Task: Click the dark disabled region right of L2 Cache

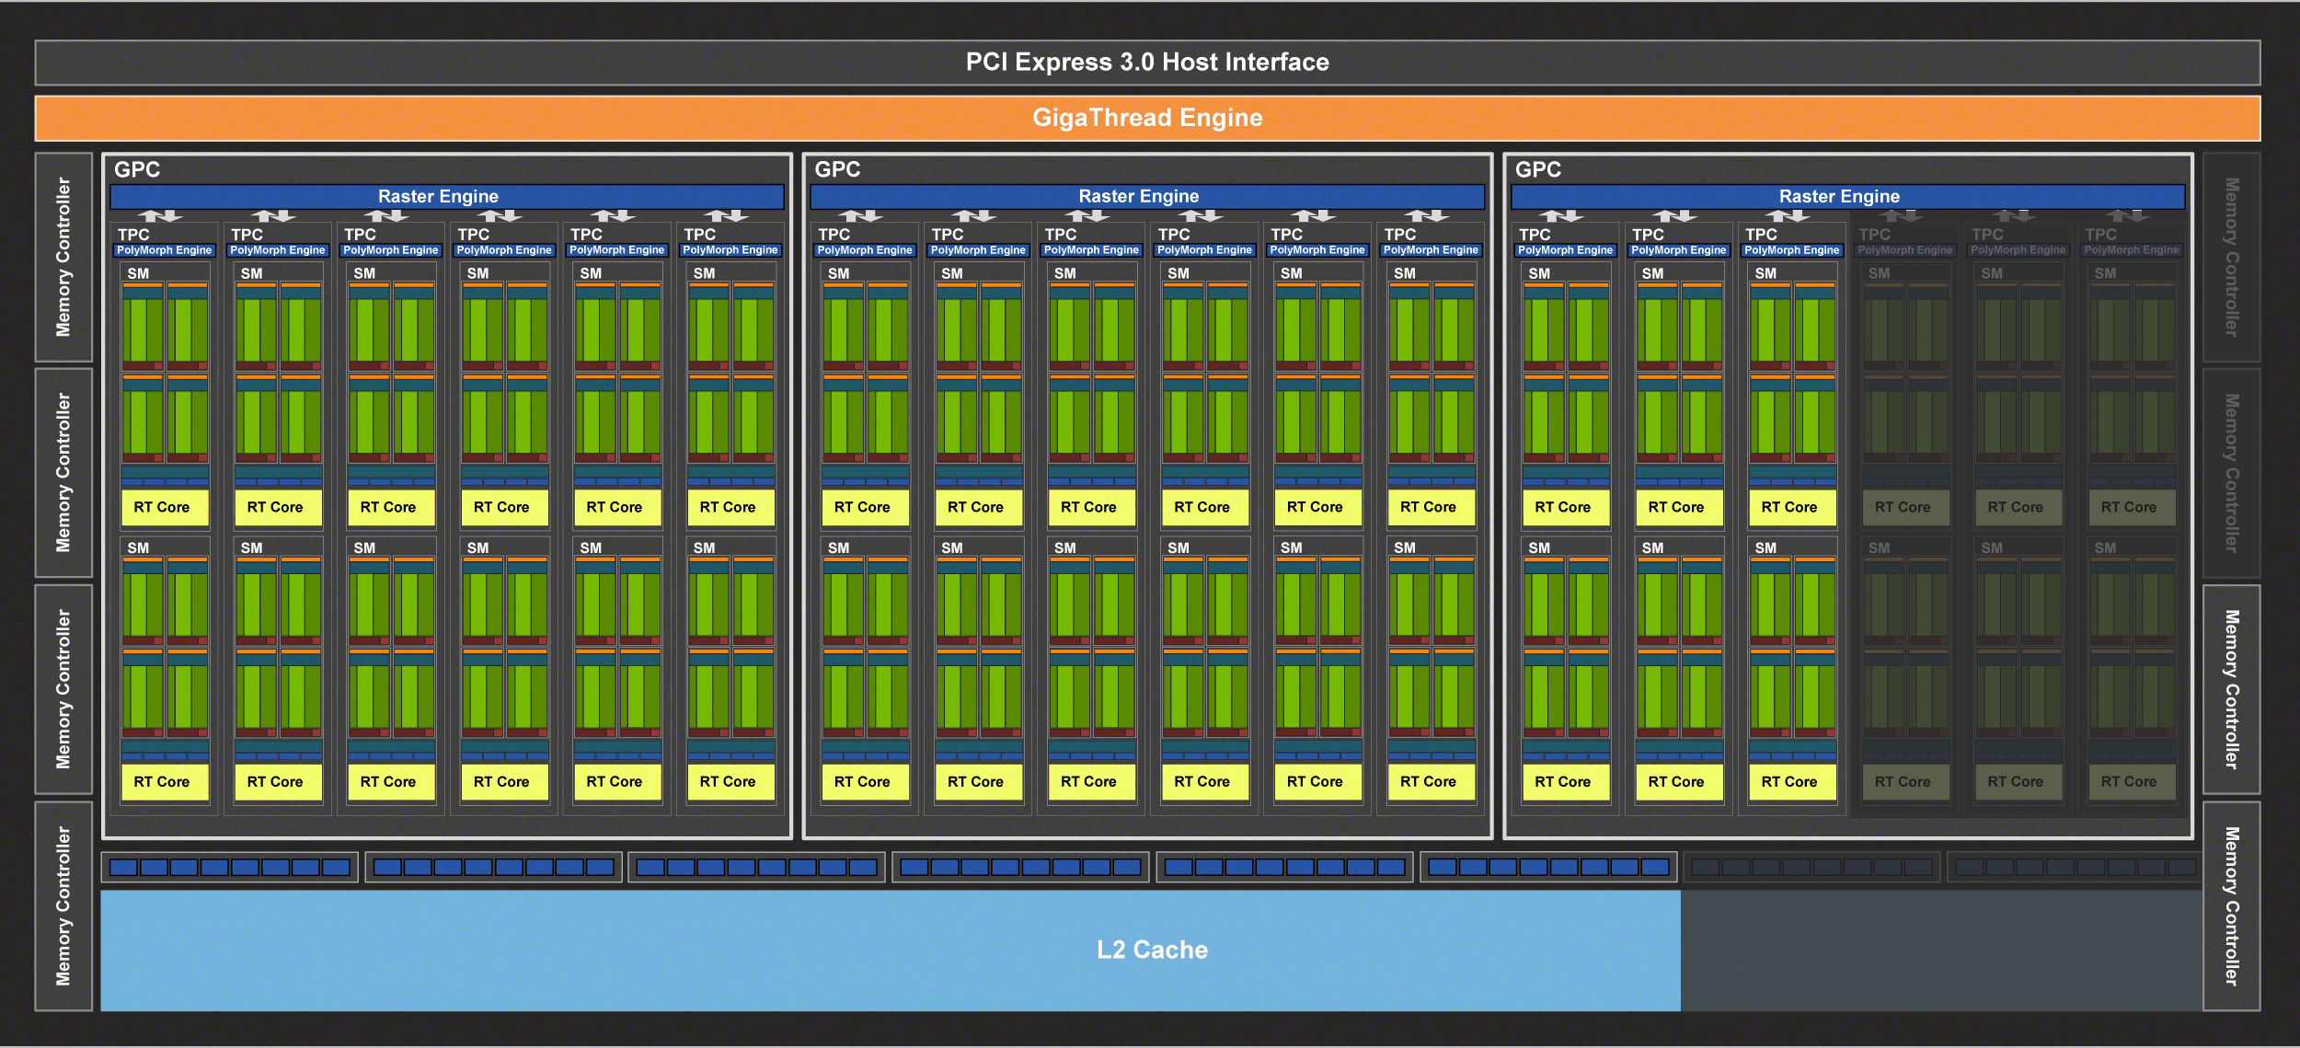Action: pyautogui.click(x=1941, y=950)
